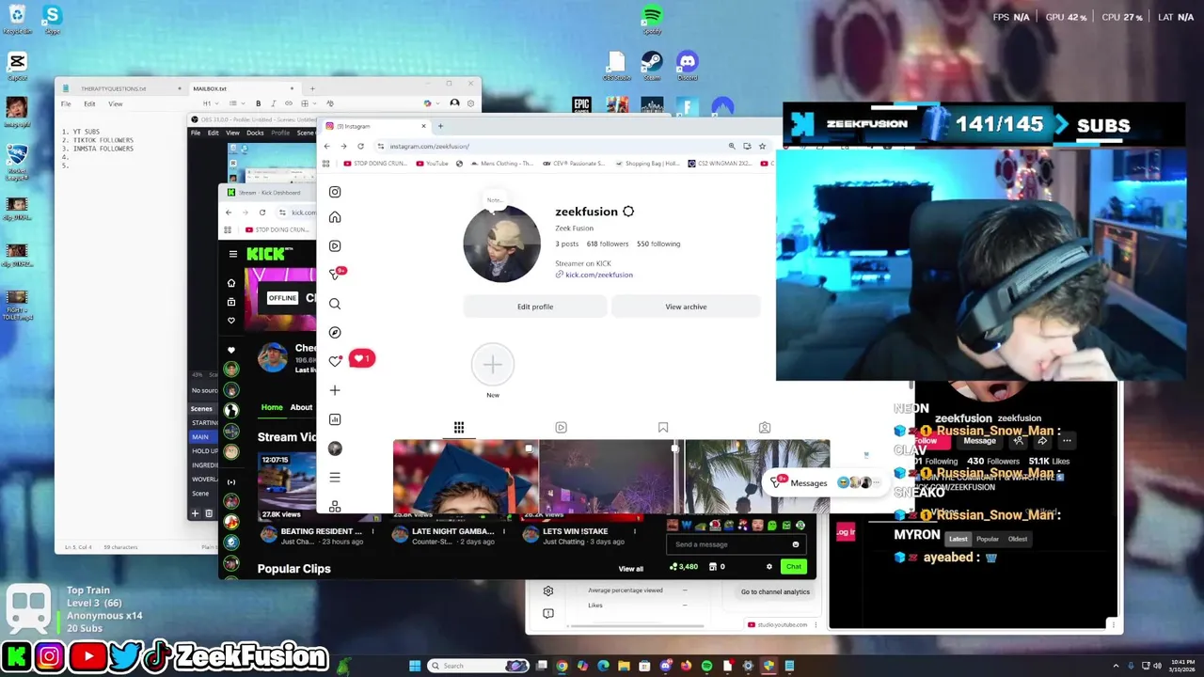Open Kick chat emoji picker

click(796, 544)
